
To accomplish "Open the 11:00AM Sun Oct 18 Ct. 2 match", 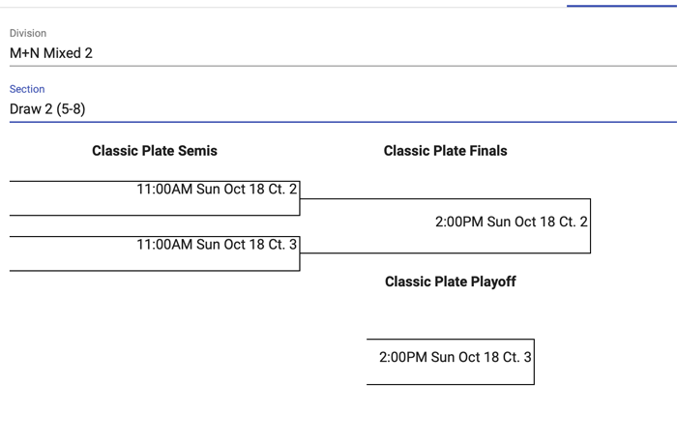I will coord(217,190).
